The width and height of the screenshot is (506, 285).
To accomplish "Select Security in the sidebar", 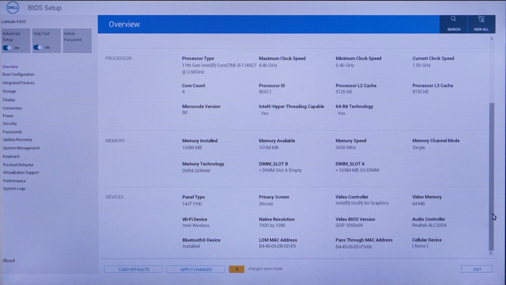I will pos(10,124).
